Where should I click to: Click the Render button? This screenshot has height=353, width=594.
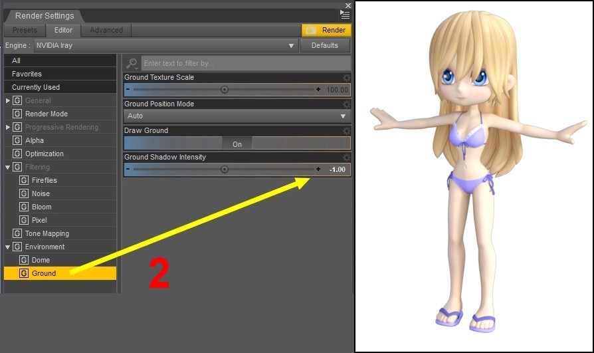tap(326, 30)
